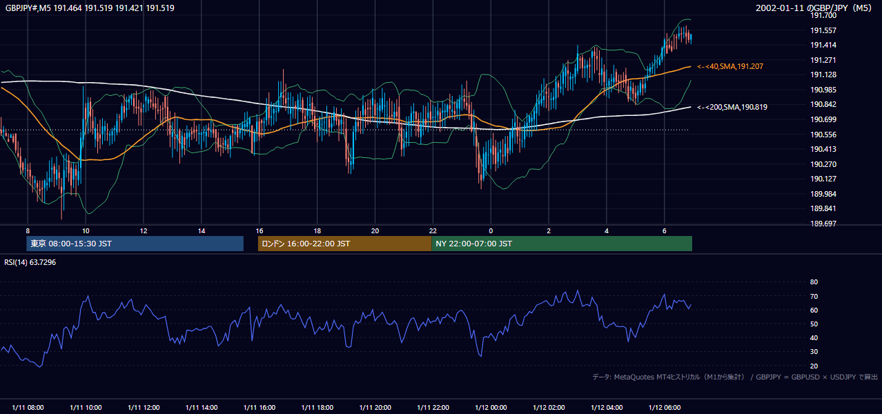Click RSI scale value 40
The image size is (882, 414).
[x=814, y=337]
